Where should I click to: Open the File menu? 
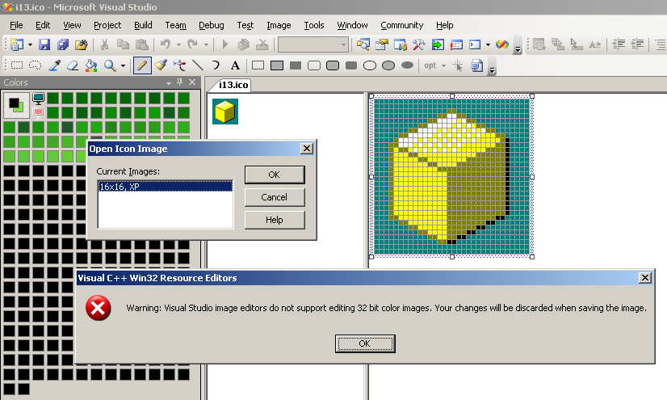[x=16, y=25]
